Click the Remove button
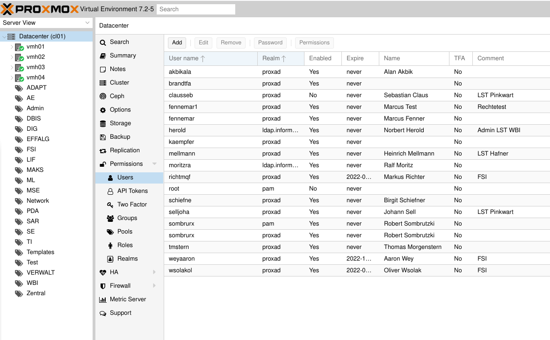Screen dimensions: 550x340 coord(231,42)
